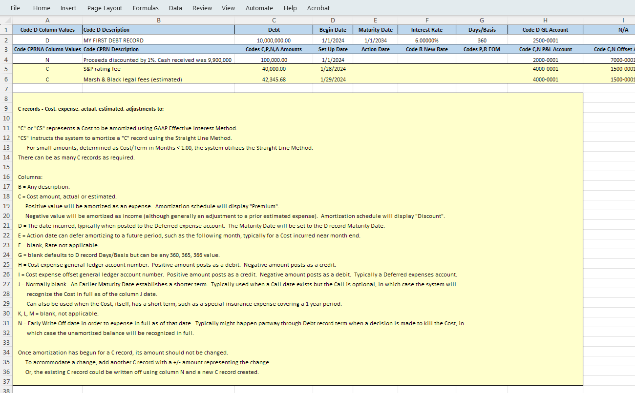This screenshot has height=393, width=635.
Task: Select date 1/28/2024 cell
Action: point(333,69)
